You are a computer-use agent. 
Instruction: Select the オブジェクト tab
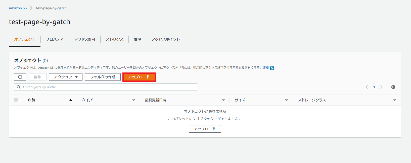[25, 39]
